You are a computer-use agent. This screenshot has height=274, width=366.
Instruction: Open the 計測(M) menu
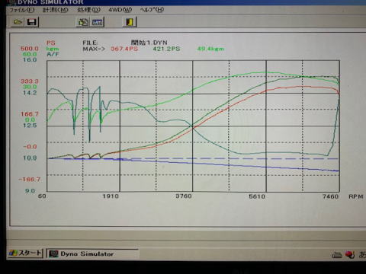tap(55, 10)
